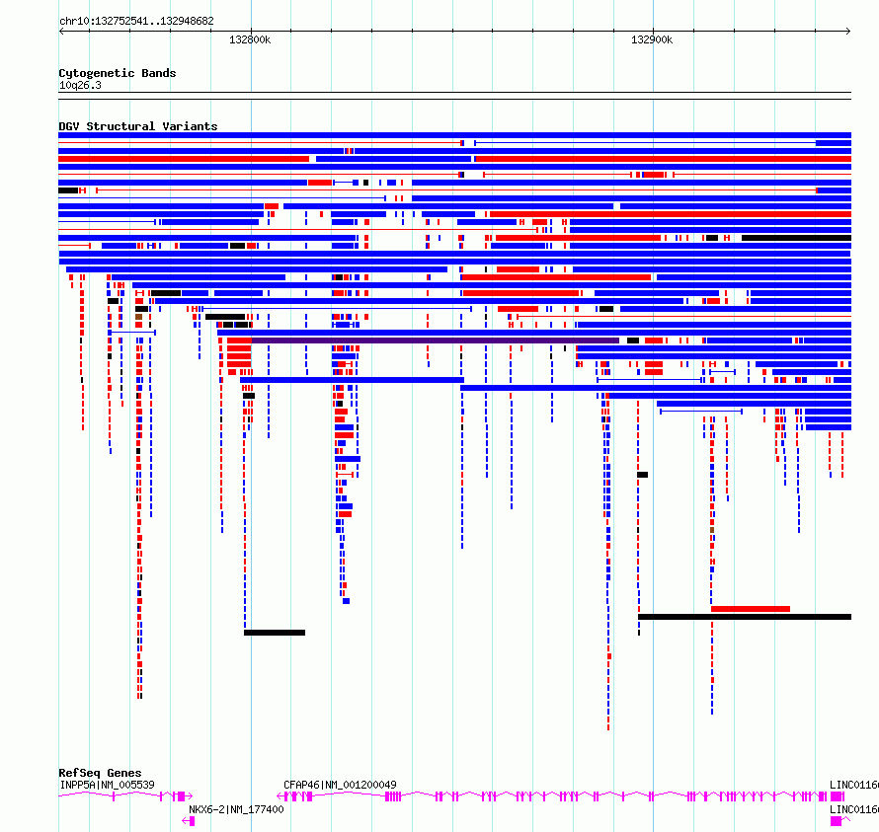Click the long black bar at bottom of DGV track
The width and height of the screenshot is (879, 832).
(x=745, y=617)
